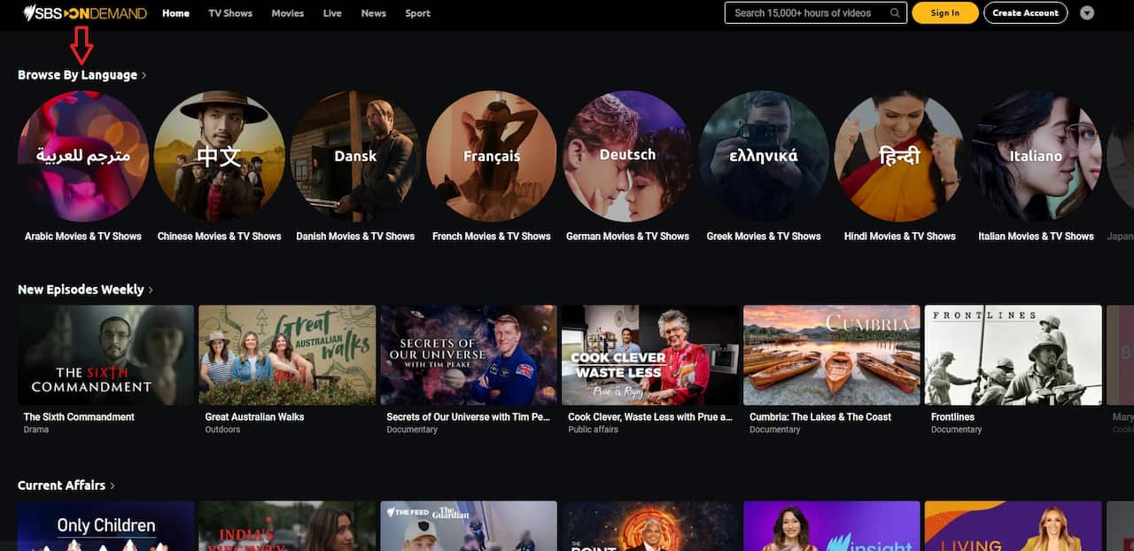1134x551 pixels.
Task: Open the TV Shows menu item
Action: pyautogui.click(x=229, y=13)
